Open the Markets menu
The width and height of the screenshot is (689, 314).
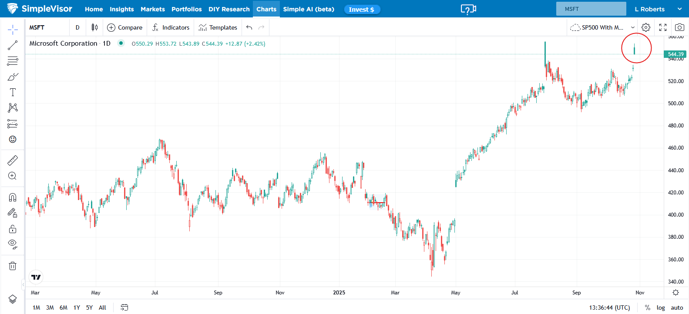click(x=152, y=9)
